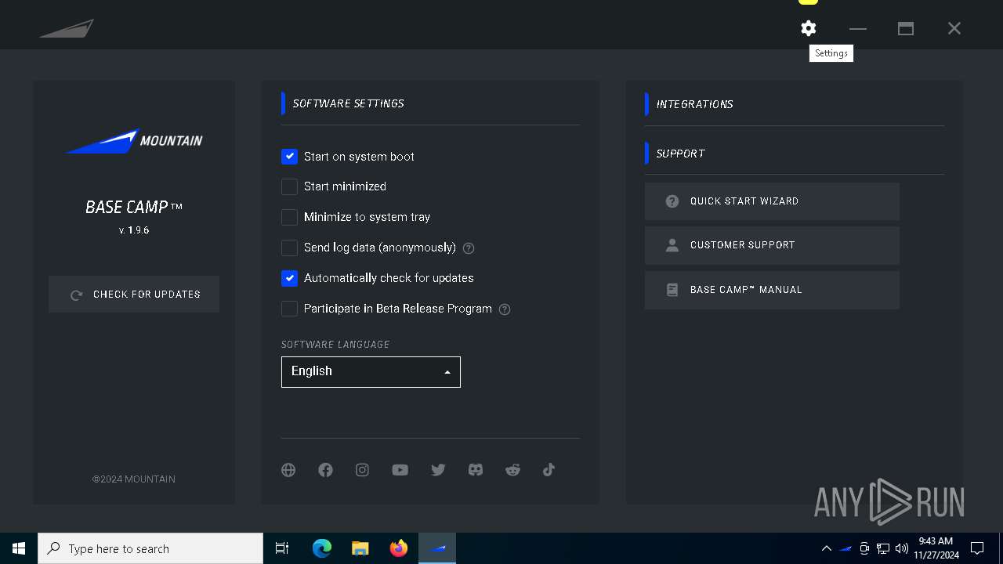
Task: Open File Explorer from taskbar
Action: click(360, 548)
